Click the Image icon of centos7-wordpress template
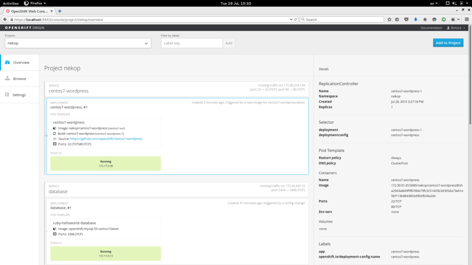Image resolution: width=472 pixels, height=265 pixels. coord(54,128)
